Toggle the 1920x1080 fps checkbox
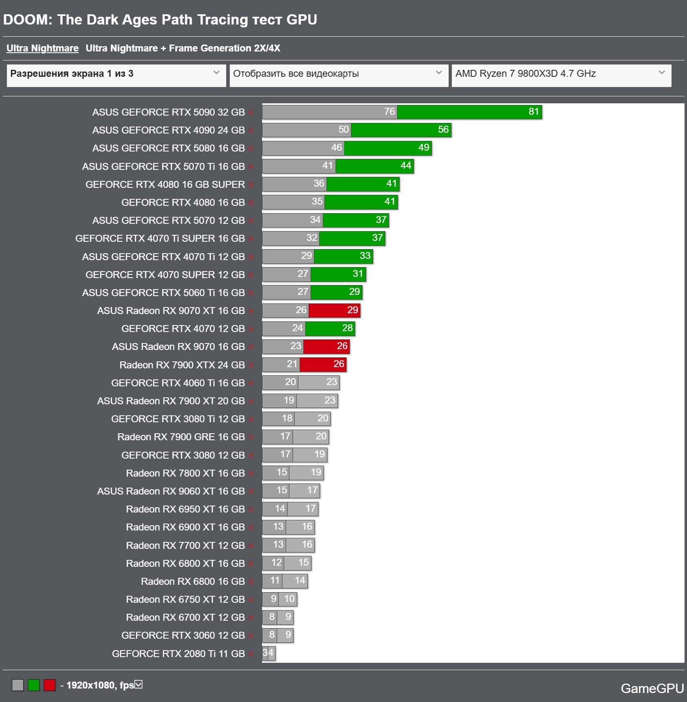687x702 pixels. [x=139, y=684]
